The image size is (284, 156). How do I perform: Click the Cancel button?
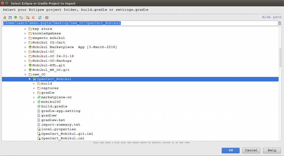251,150
